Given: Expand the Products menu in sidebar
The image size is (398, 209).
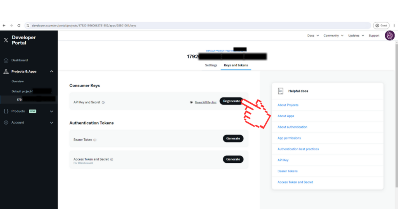Looking at the screenshot, I should coord(52,111).
